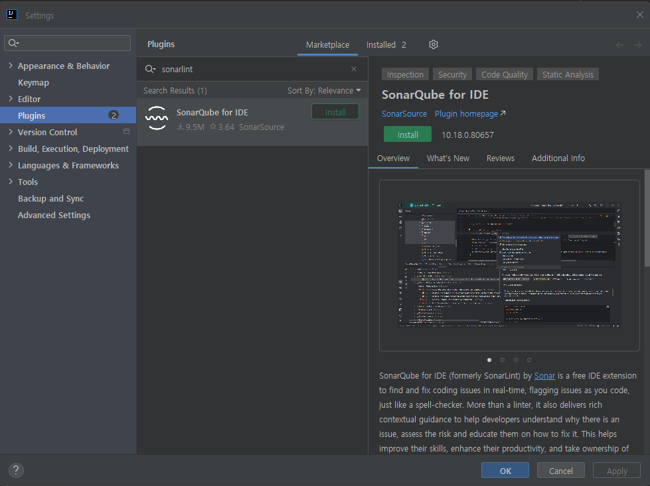Click the plugin details vertical scrollbar
Viewport: 650px width, 486px height.
(x=647, y=217)
